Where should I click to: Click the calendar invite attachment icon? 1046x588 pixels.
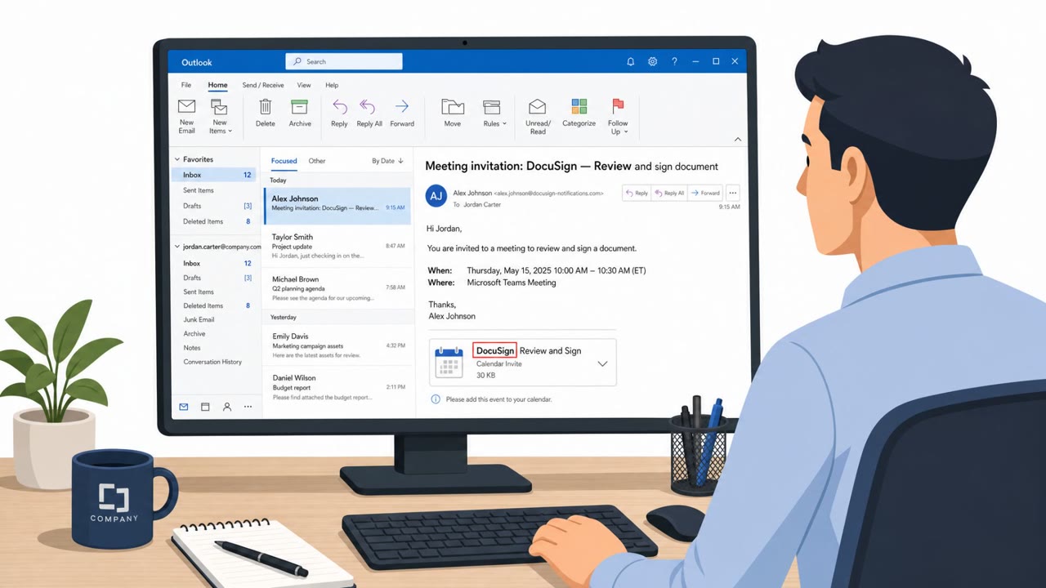pyautogui.click(x=449, y=362)
